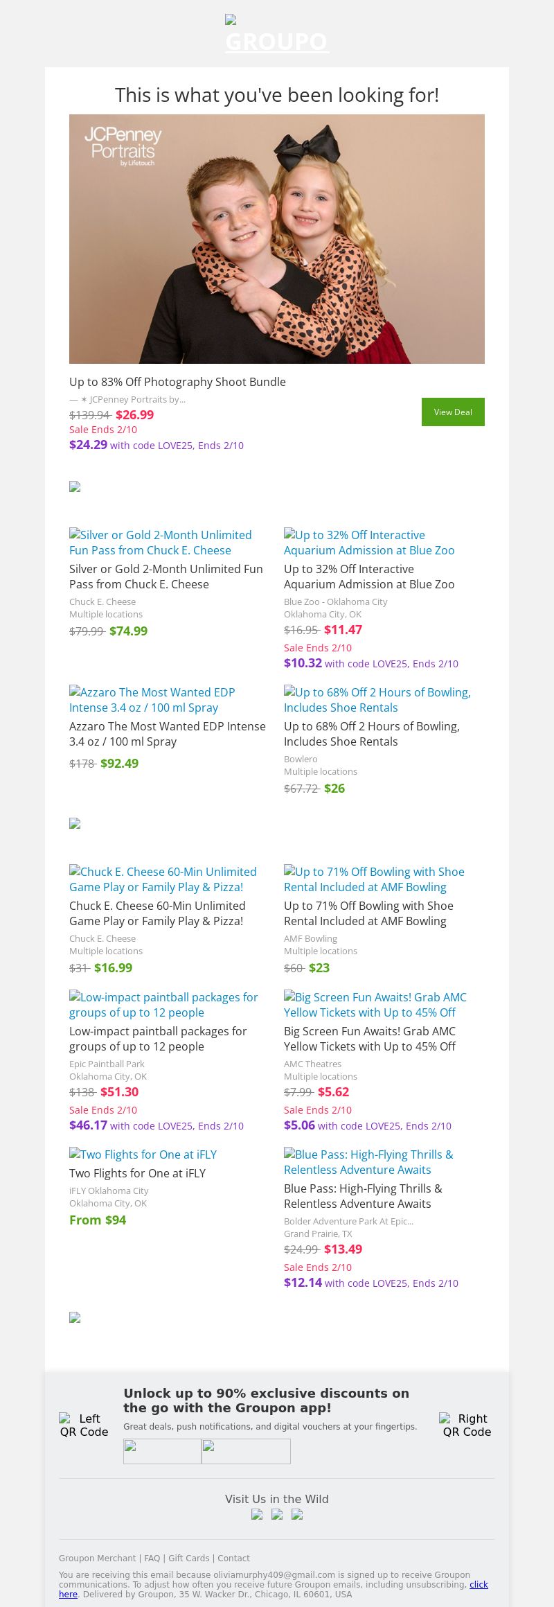
Task: Click the blue Azzaro The Most Wanted image link
Action: pos(152,700)
